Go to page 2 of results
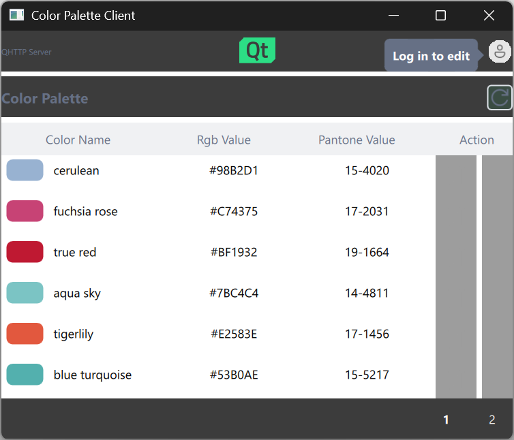Screen dimensions: 514x440 click(x=492, y=420)
